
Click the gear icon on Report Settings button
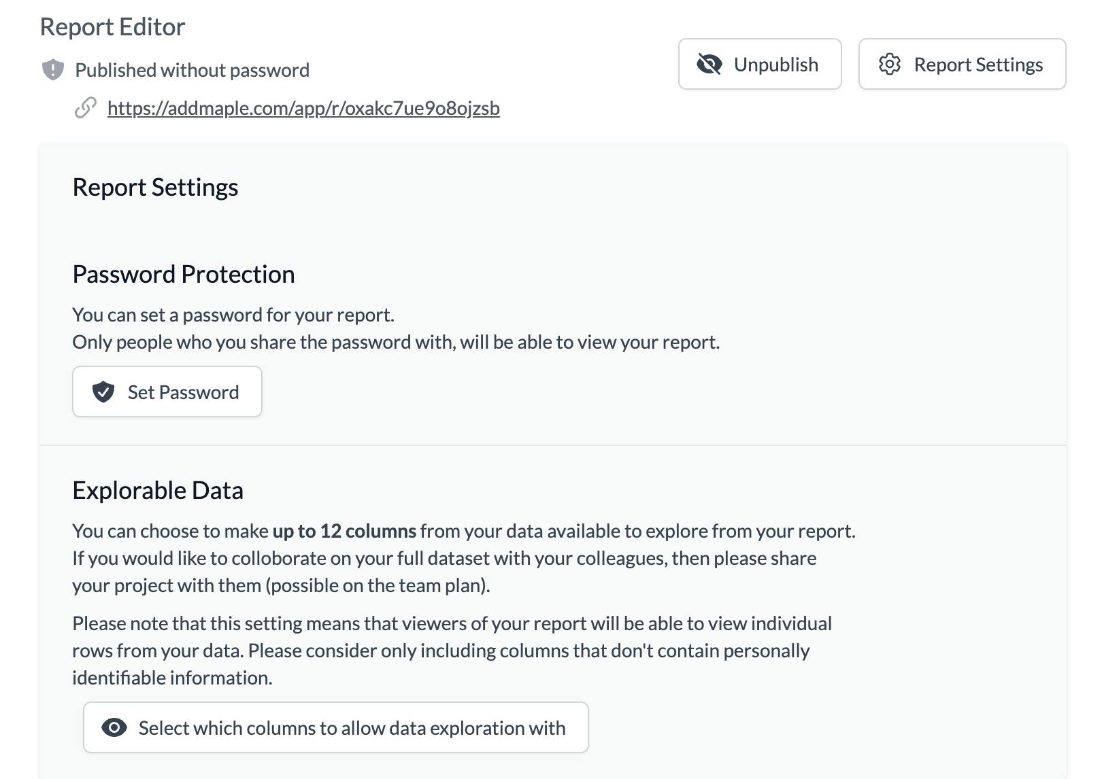tap(889, 65)
